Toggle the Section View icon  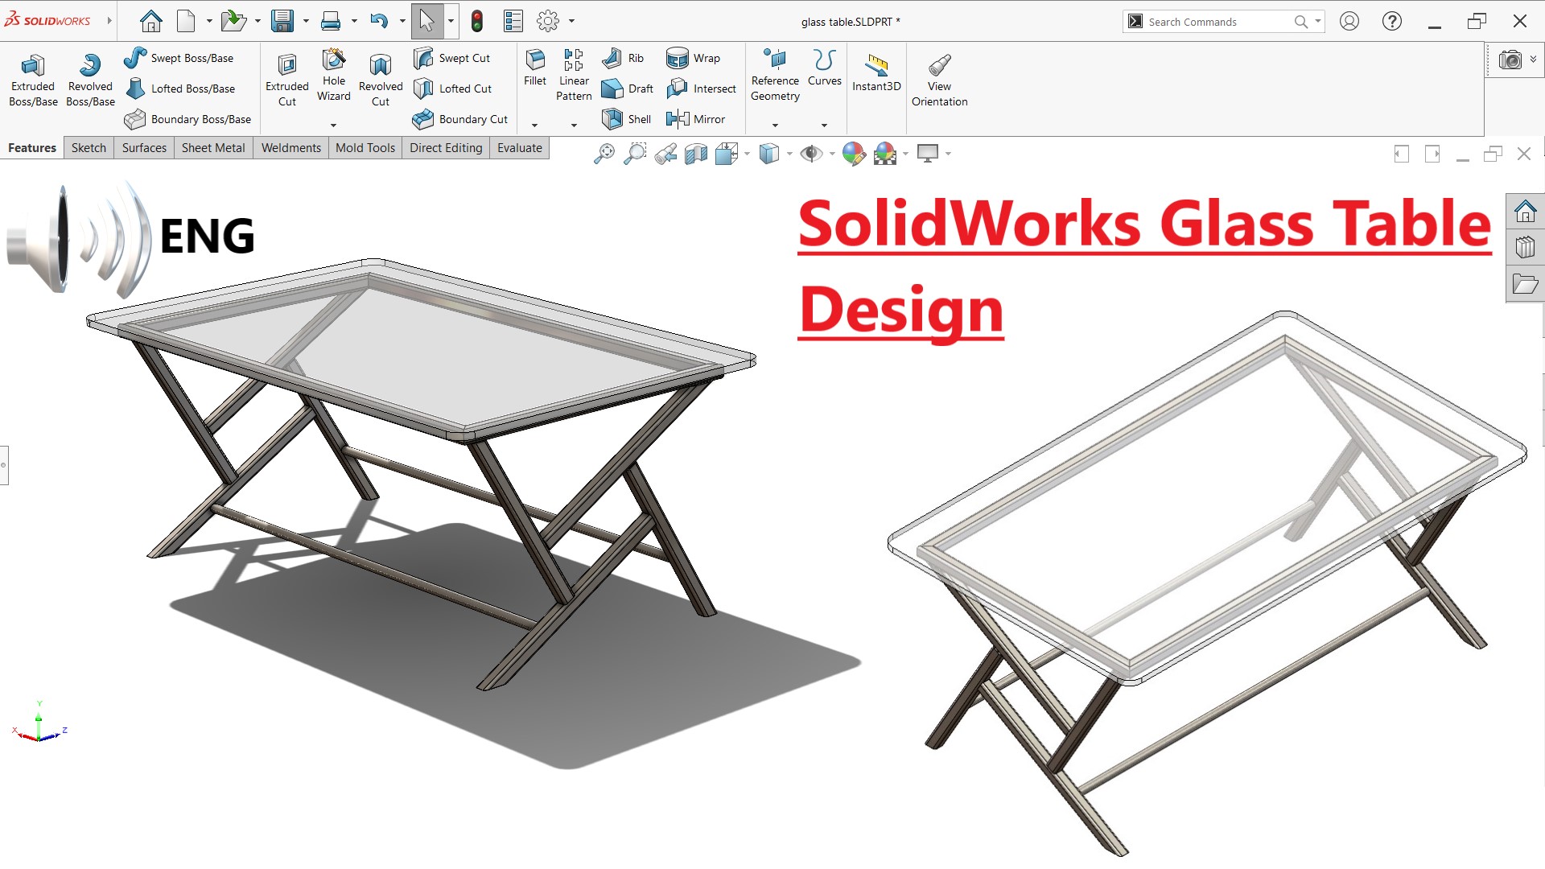[696, 154]
